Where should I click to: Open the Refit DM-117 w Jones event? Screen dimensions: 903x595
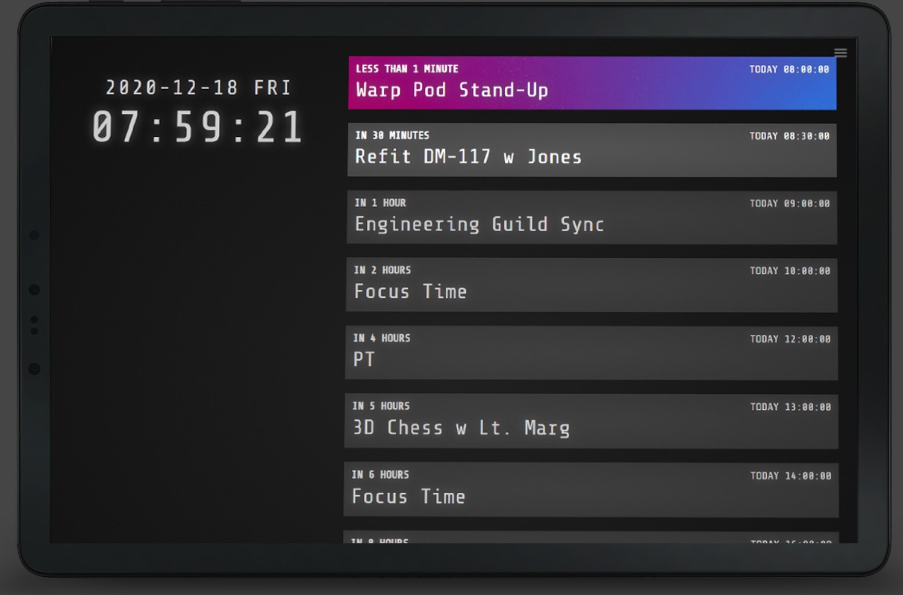[x=592, y=150]
